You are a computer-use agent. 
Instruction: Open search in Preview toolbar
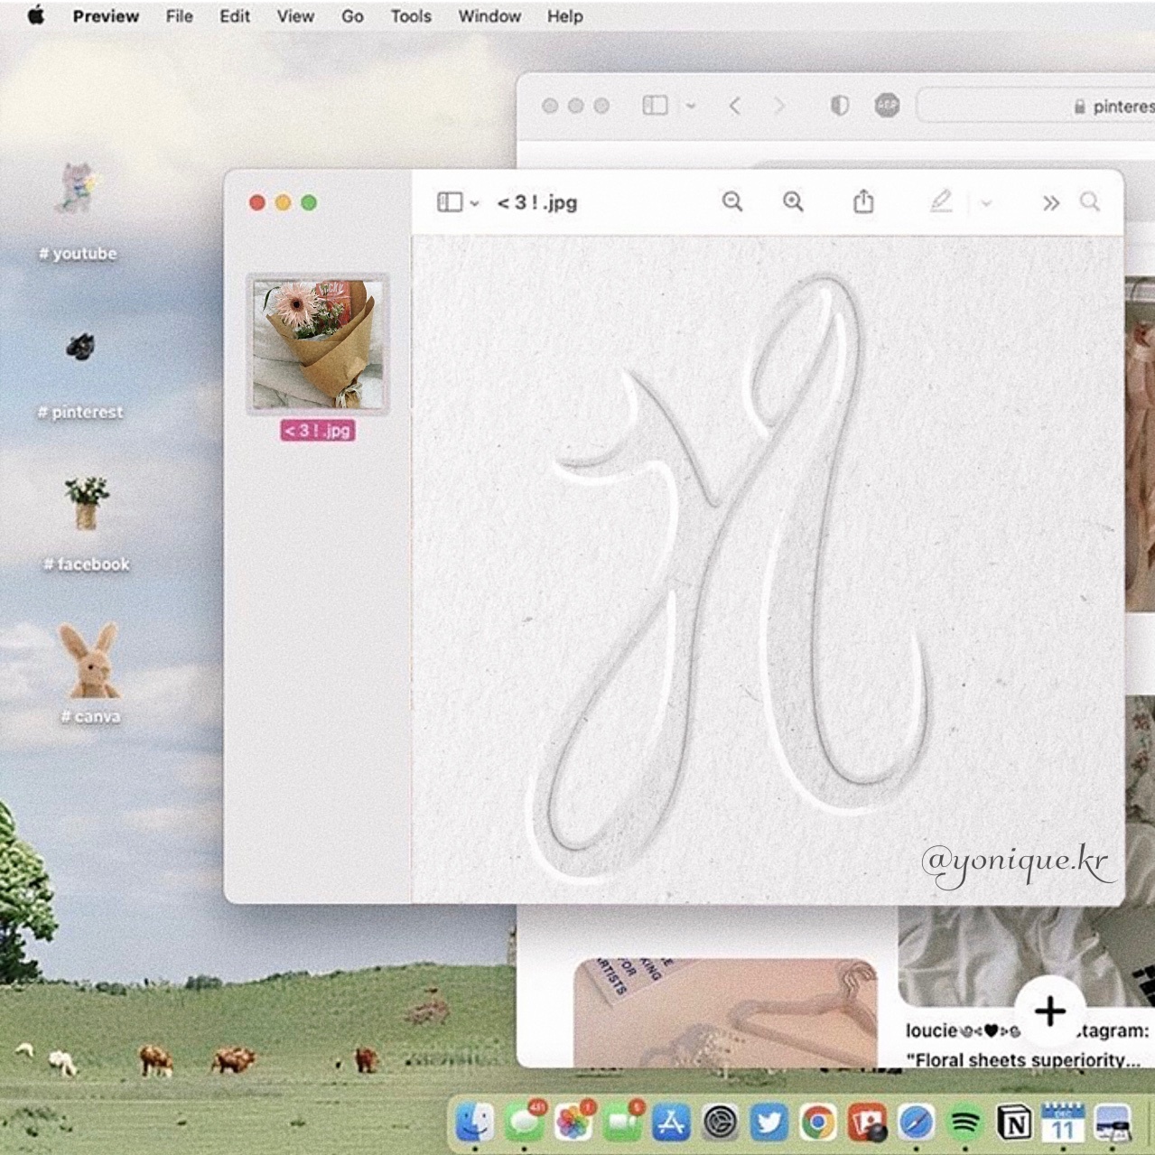click(x=1090, y=201)
